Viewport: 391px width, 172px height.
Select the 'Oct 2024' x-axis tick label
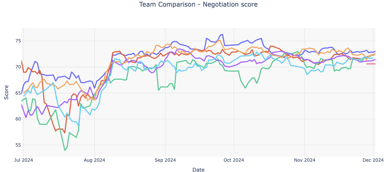234,160
